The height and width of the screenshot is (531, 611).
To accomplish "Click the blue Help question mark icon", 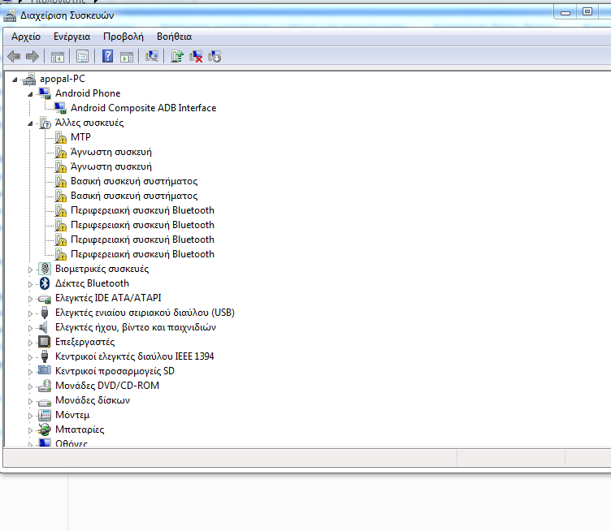I will point(107,56).
